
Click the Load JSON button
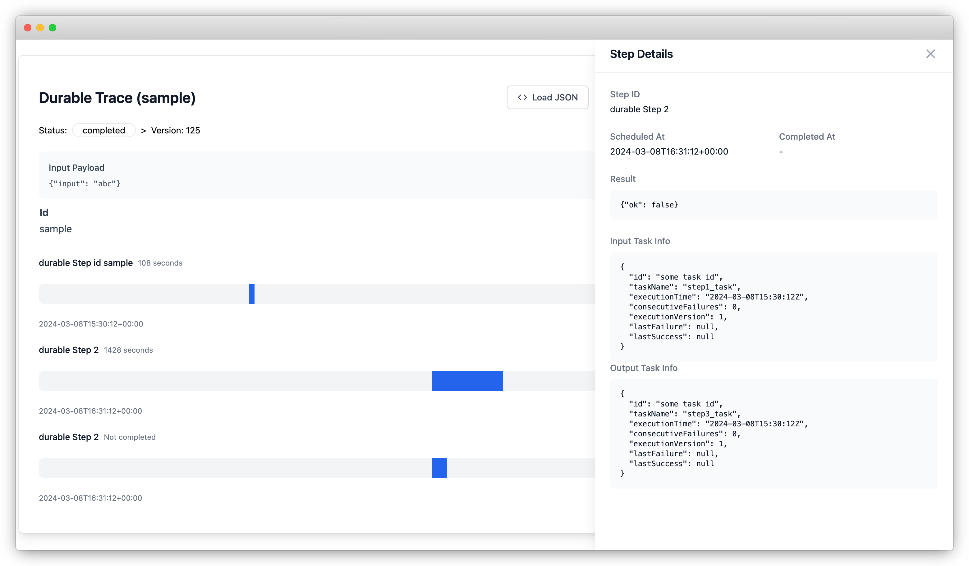pos(547,97)
